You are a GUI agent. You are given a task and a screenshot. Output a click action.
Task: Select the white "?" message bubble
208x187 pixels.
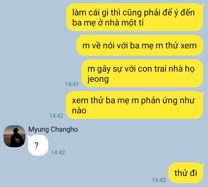pos(38,145)
